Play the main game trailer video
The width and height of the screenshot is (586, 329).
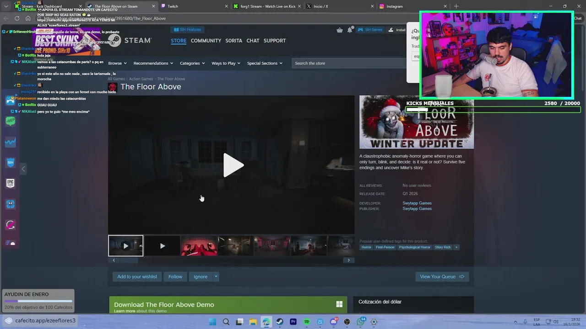[x=233, y=165]
